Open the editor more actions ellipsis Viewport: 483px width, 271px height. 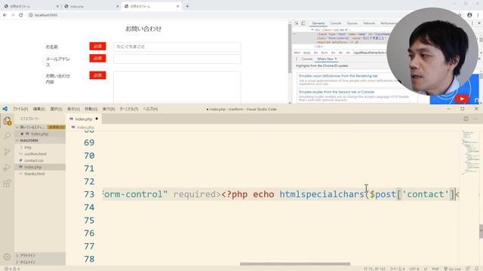(x=475, y=119)
